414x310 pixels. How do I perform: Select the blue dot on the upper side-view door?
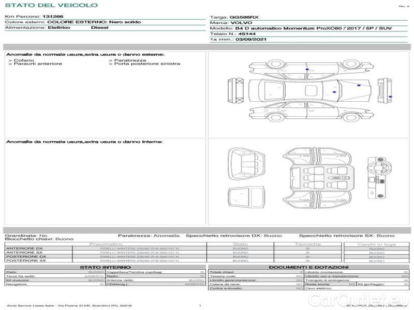click(307, 69)
